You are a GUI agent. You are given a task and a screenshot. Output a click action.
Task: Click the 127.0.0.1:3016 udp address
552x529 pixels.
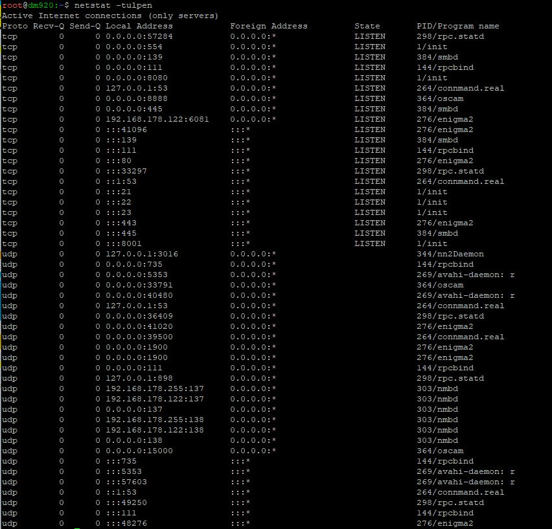coord(142,254)
